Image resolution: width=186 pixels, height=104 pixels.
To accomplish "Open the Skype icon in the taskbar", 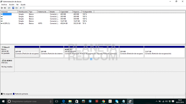I will click(117, 101).
